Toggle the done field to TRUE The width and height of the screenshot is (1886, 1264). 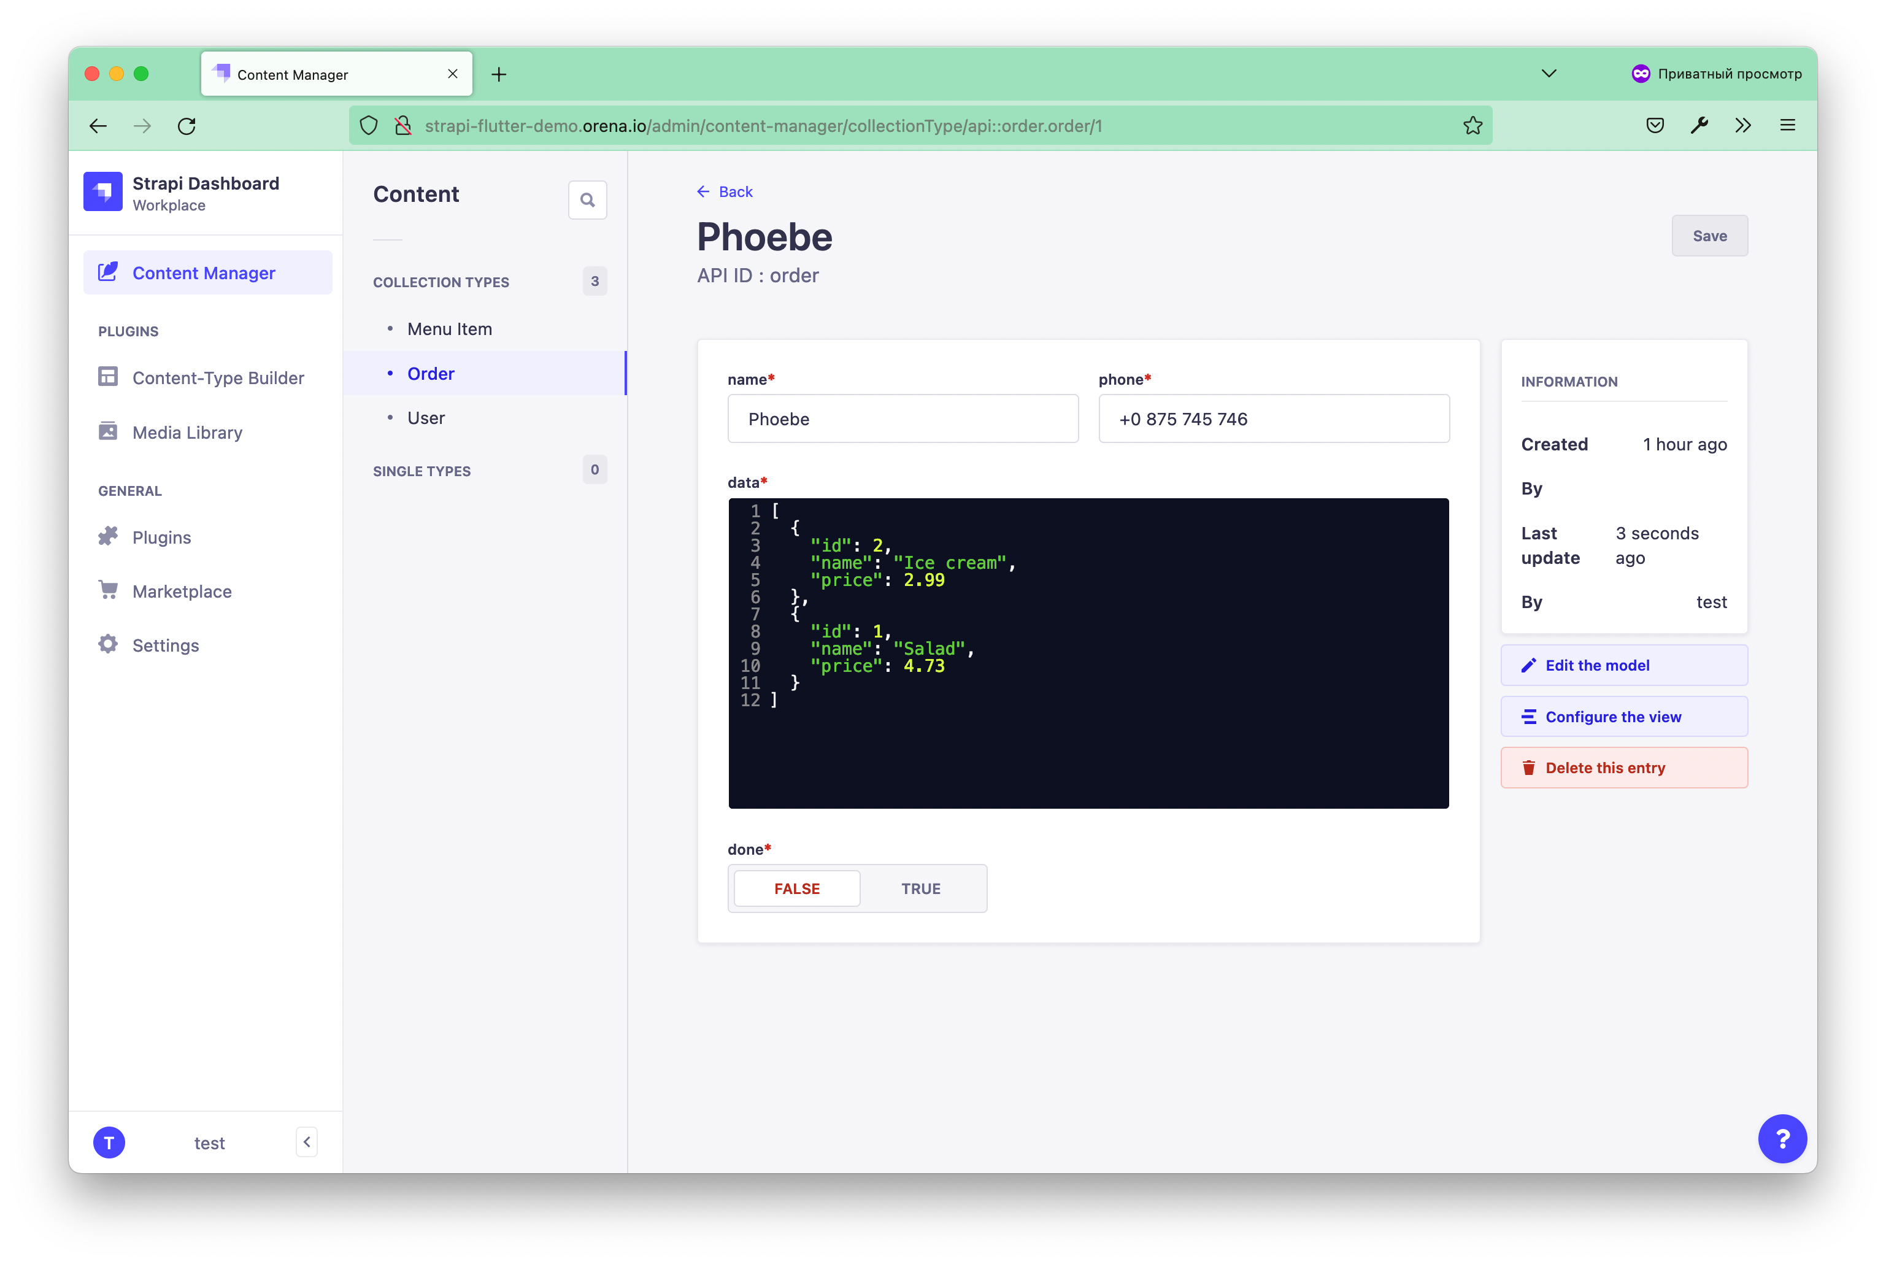920,887
